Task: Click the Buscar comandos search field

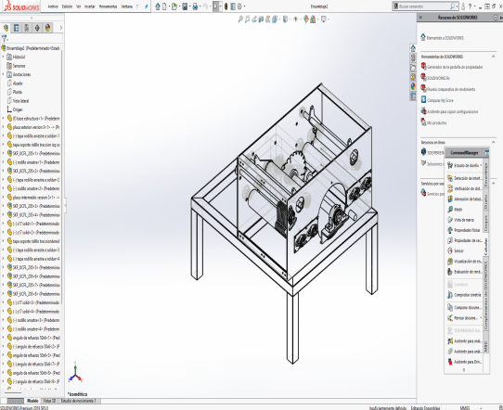Action: point(423,6)
